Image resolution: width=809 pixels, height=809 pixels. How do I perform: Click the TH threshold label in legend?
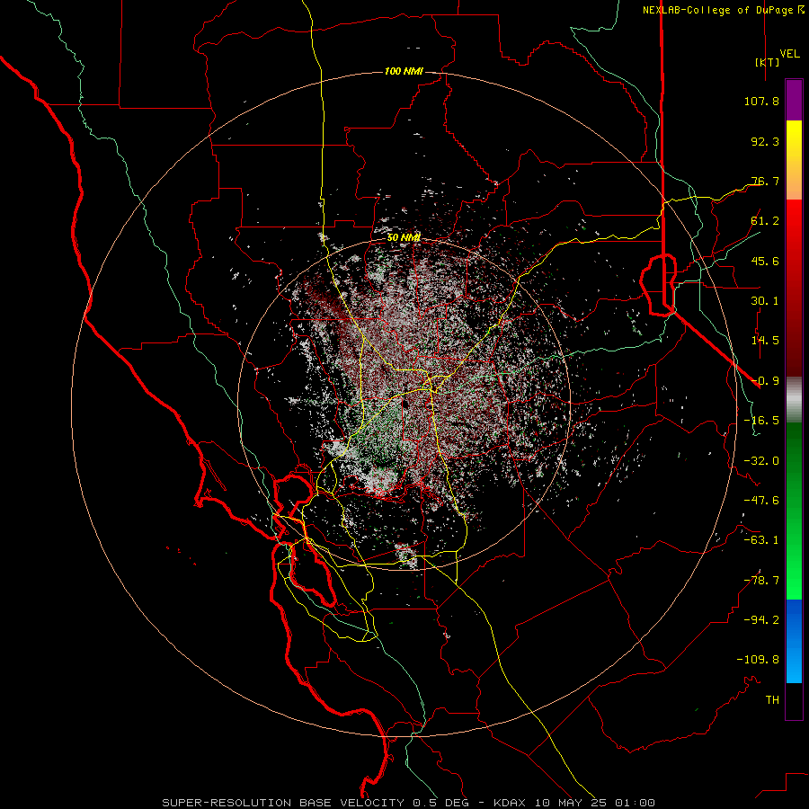click(x=772, y=700)
